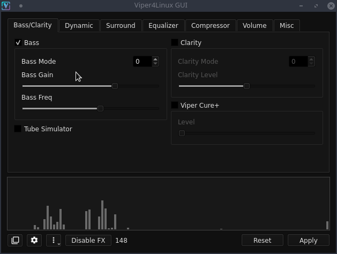Screen dimensions: 337x254
Task: Click the Bass Gain slider handle
Action: (x=115, y=86)
